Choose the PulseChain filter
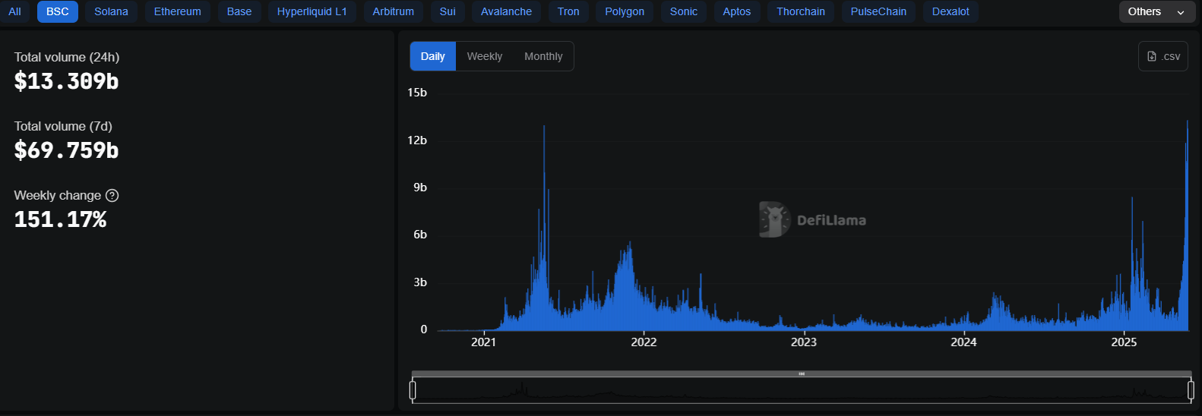1202x416 pixels. (x=878, y=11)
